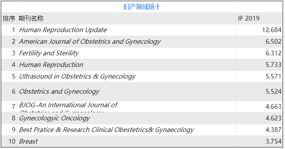Select Best Pratice & Research Clinical cell

(126, 130)
